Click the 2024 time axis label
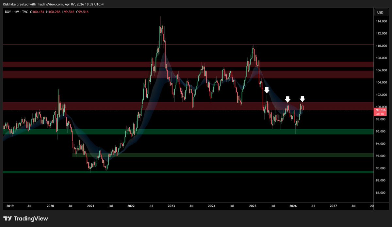The height and width of the screenshot is (227, 392). pos(212,206)
